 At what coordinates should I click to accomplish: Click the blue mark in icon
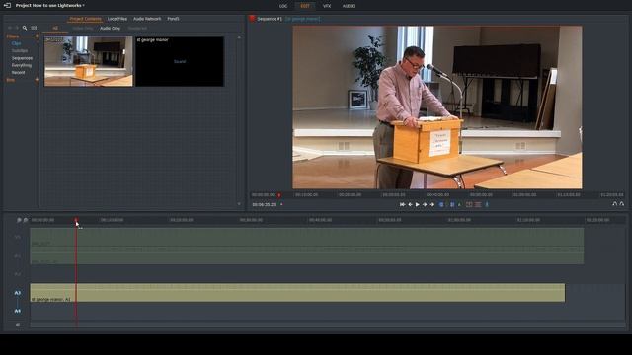pos(441,204)
